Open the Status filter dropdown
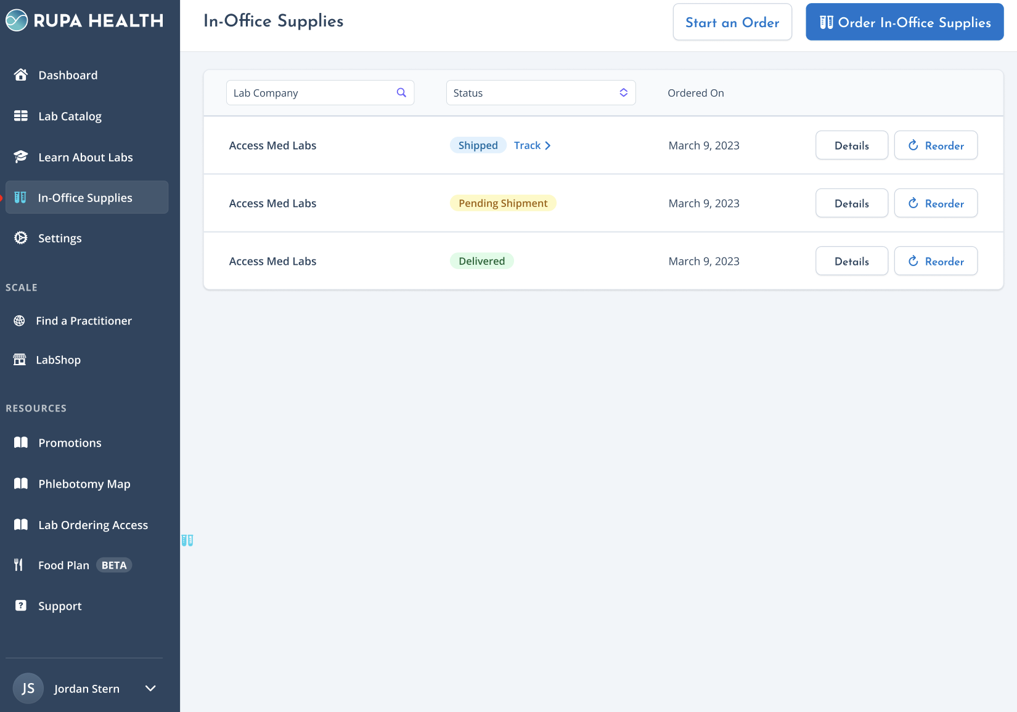The width and height of the screenshot is (1017, 712). click(541, 92)
